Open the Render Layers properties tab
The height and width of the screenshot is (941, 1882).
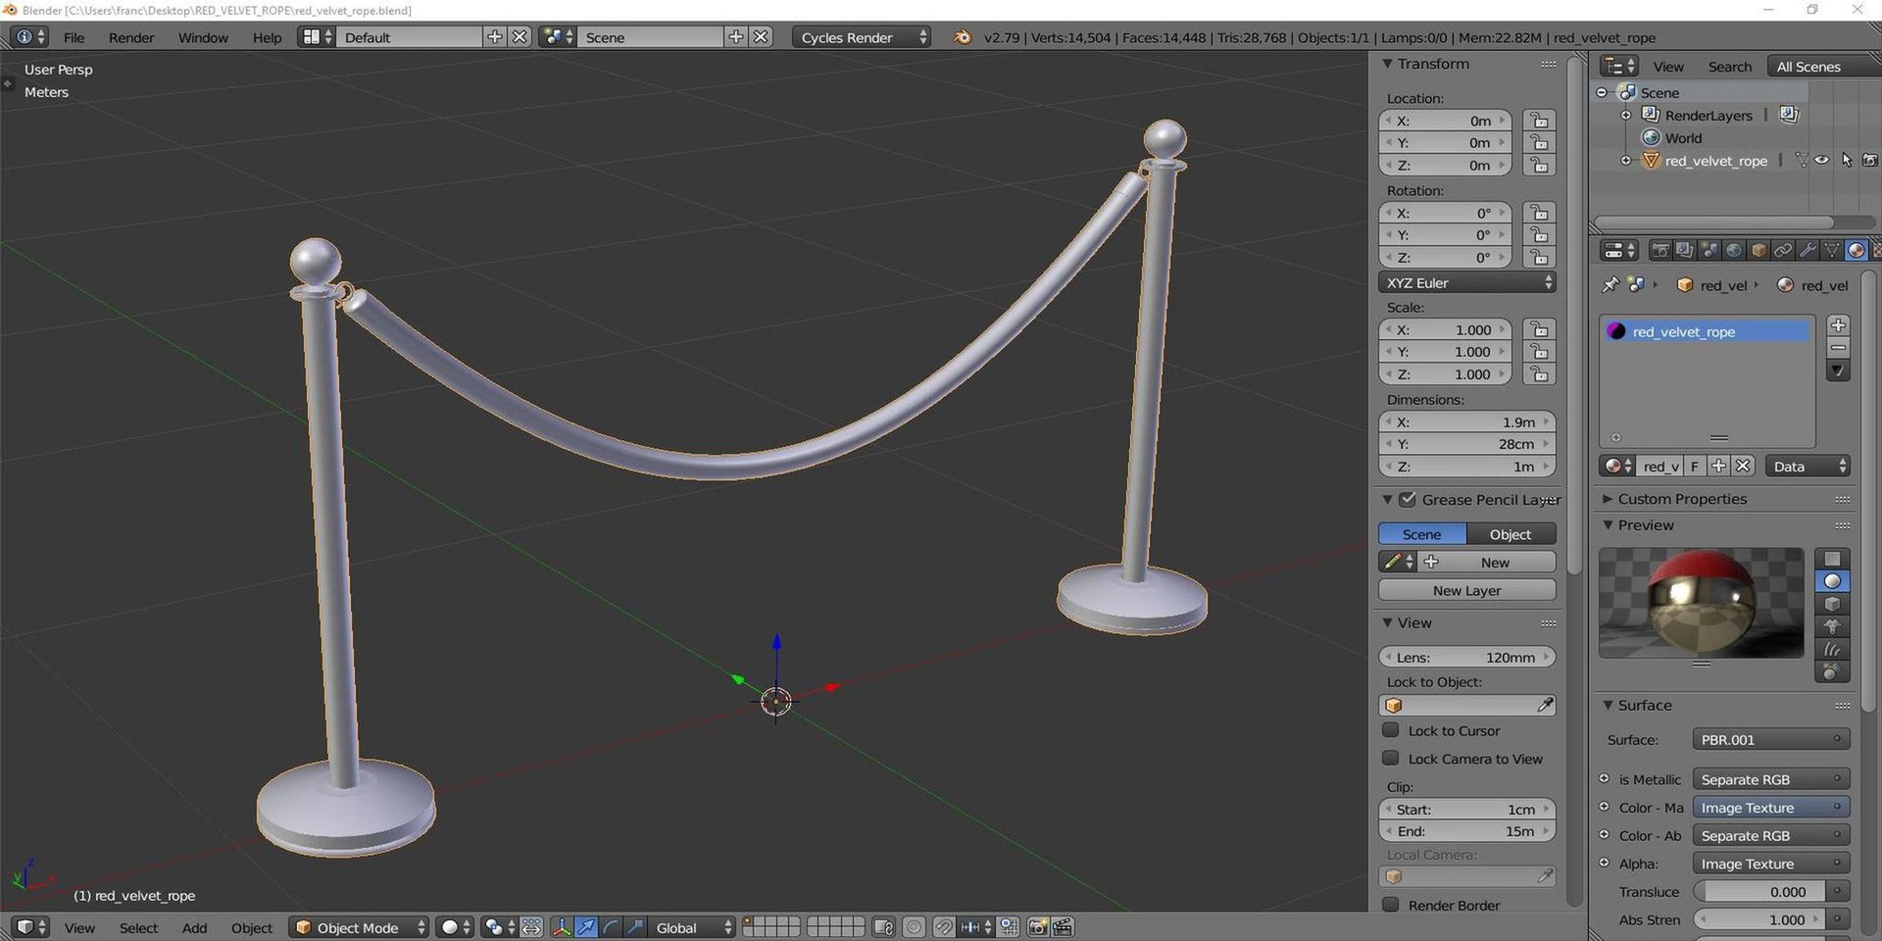1684,251
